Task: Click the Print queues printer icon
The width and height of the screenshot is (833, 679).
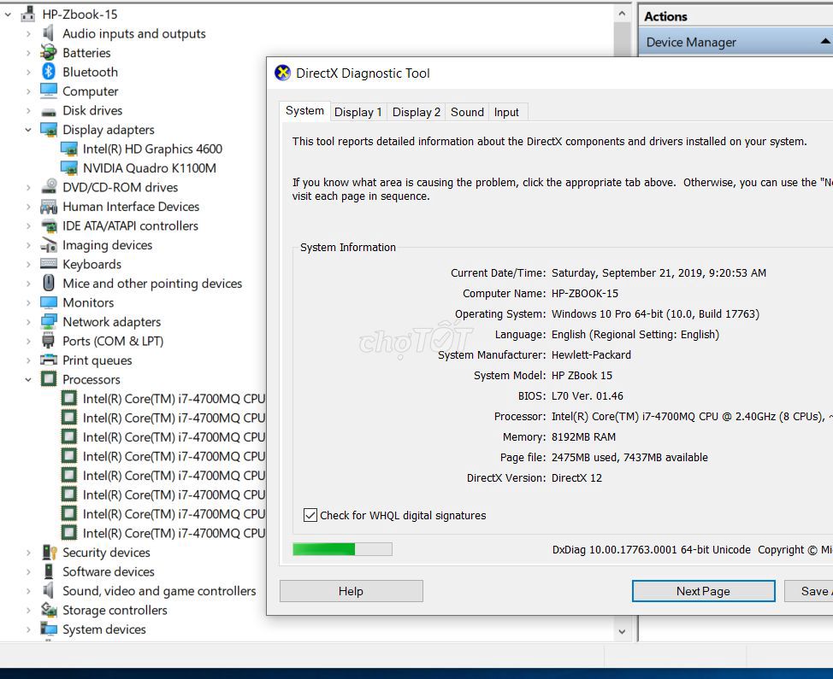Action: pyautogui.click(x=49, y=360)
